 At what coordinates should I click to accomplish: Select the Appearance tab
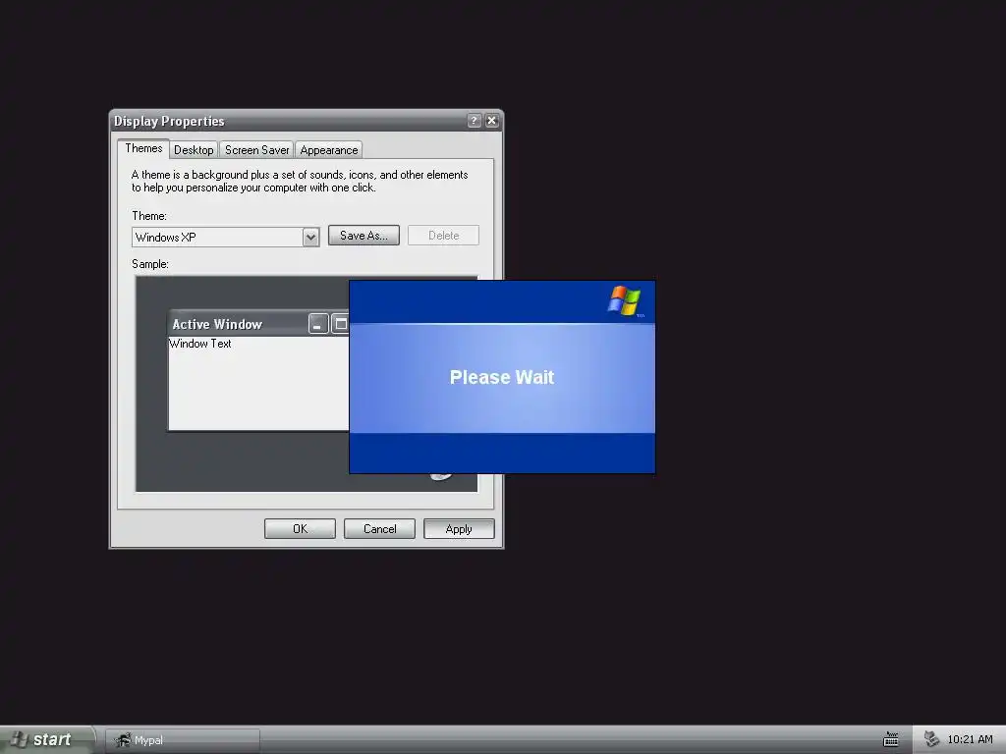click(x=328, y=150)
